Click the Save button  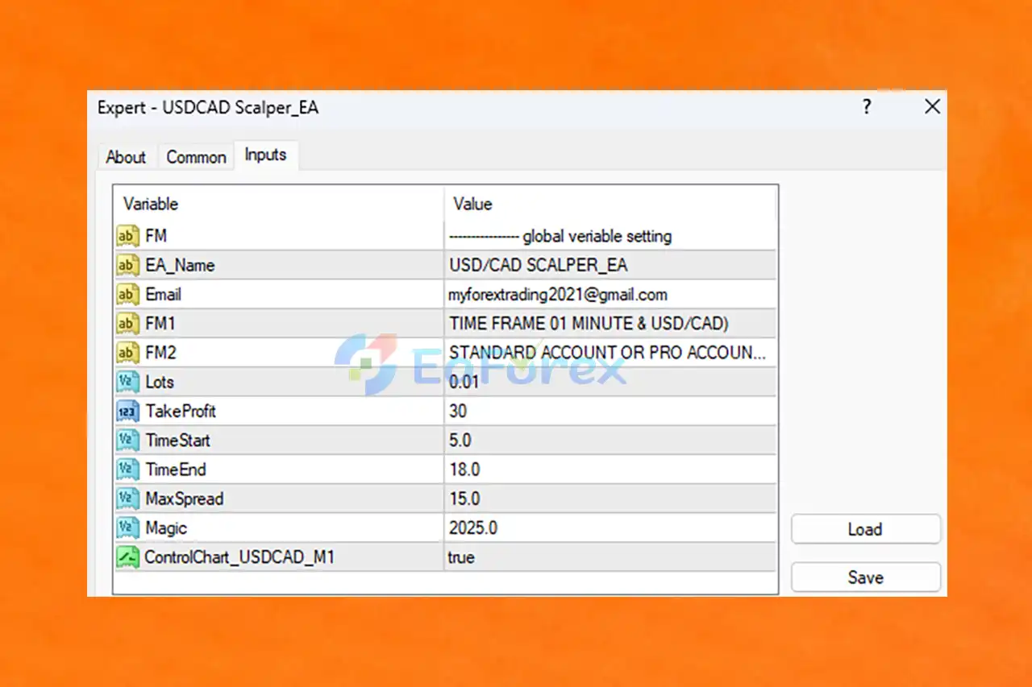[866, 577]
